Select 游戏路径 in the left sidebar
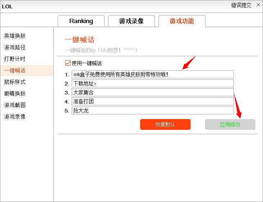Screen dimensions: 263x202 click(15, 48)
